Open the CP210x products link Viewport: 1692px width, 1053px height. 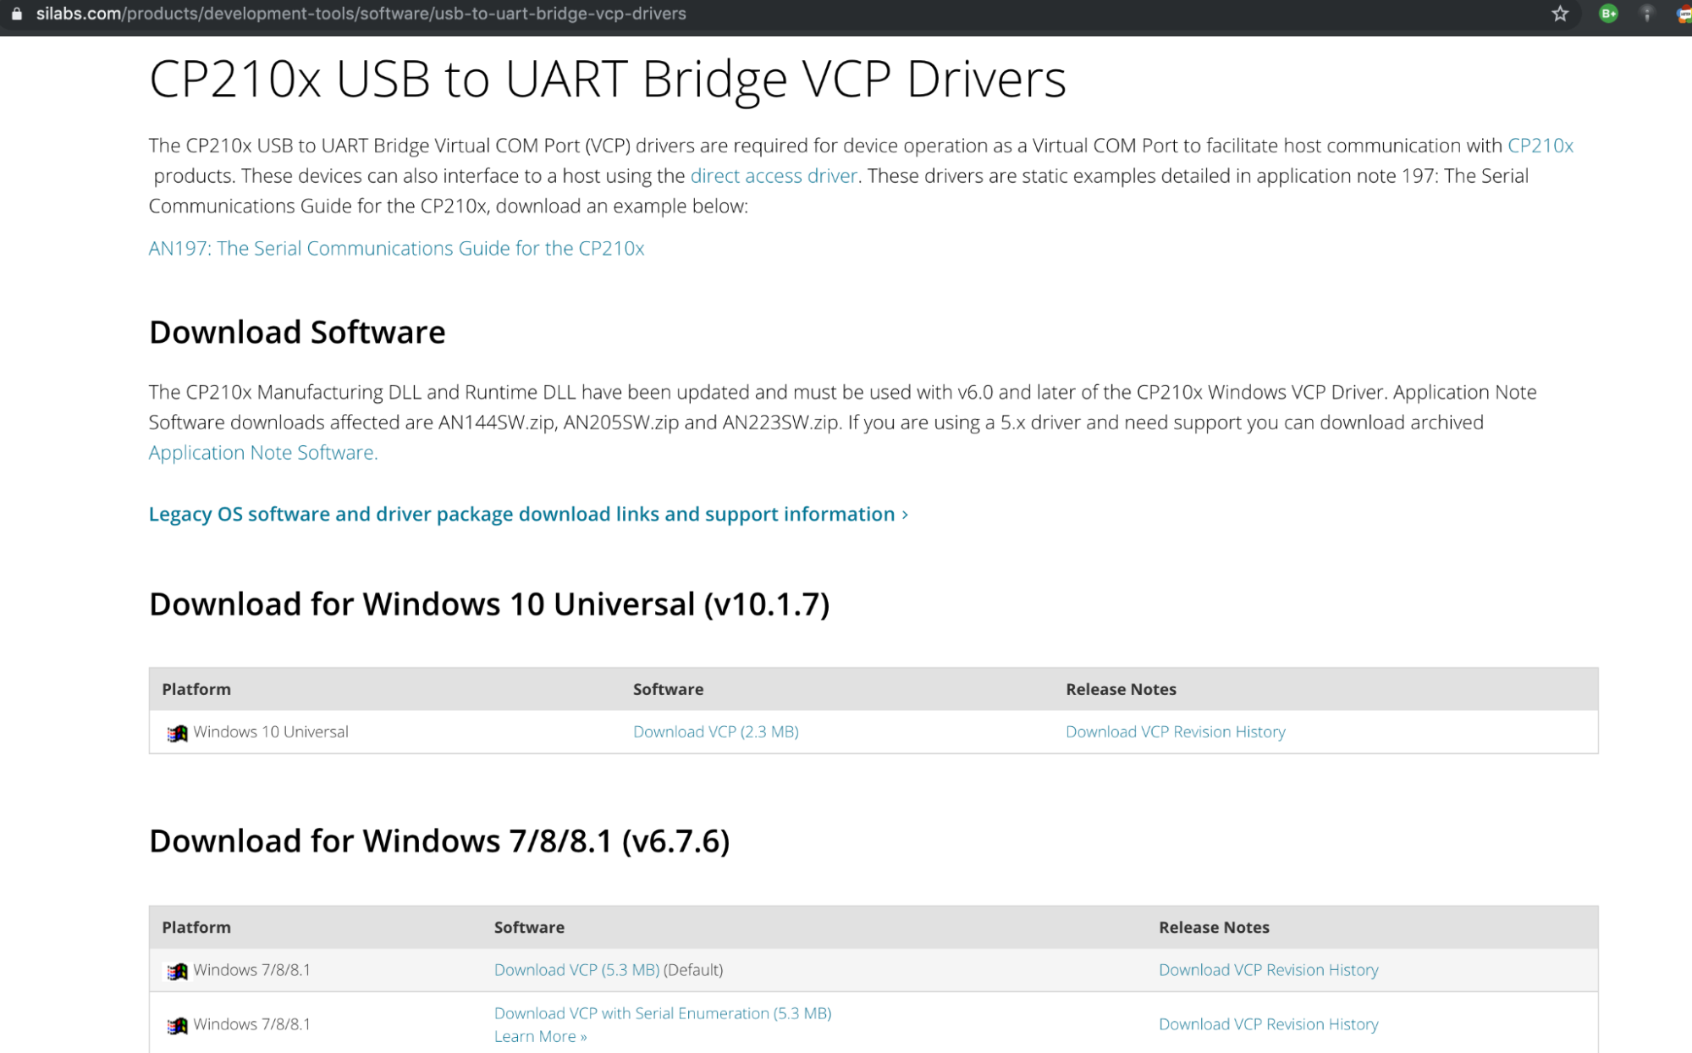[1540, 146]
